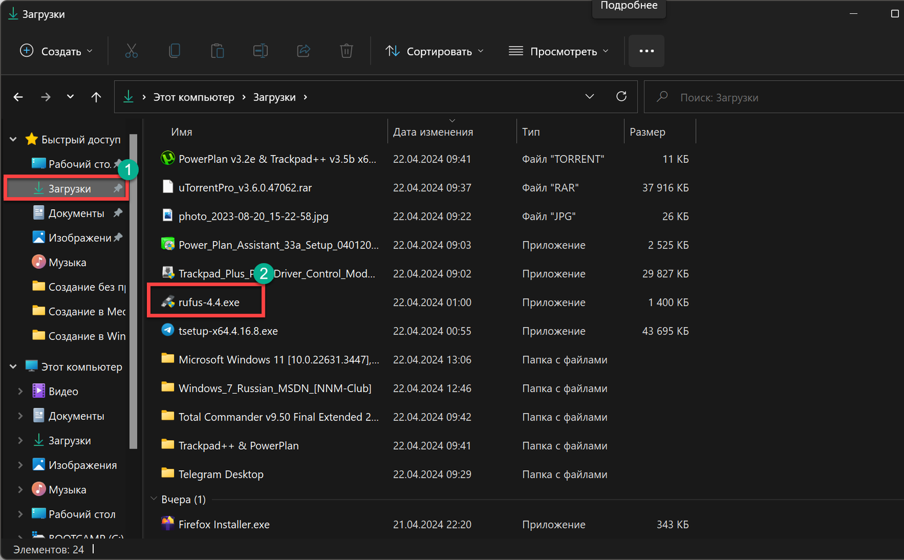Sort by the Тип column header

click(531, 132)
